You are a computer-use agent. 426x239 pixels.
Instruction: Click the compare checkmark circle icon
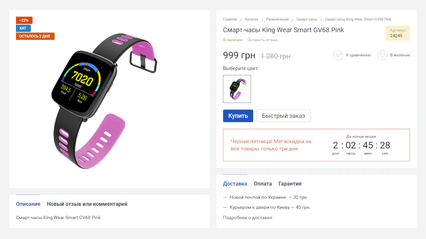(338, 55)
